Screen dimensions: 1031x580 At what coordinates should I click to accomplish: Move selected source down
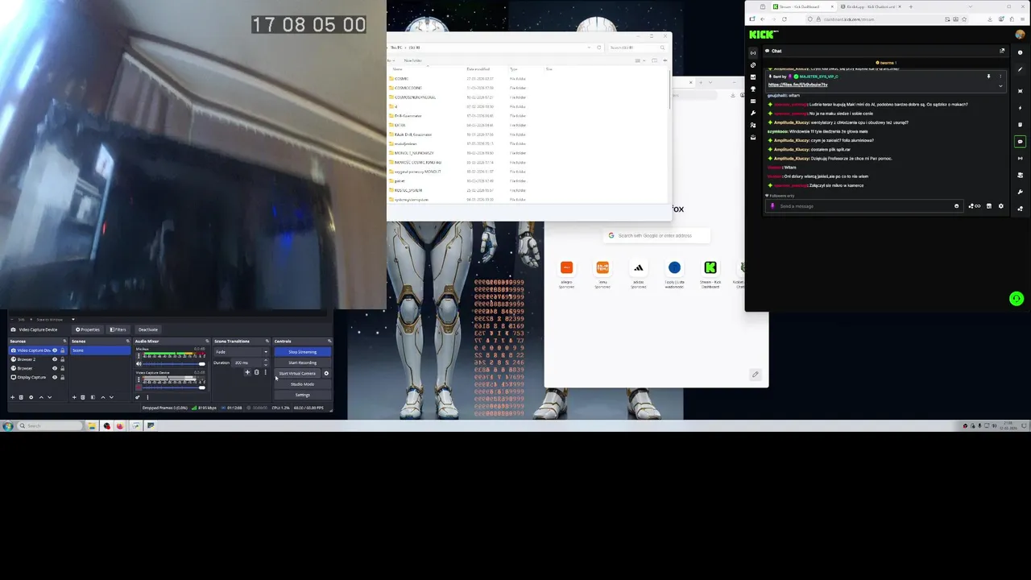tap(49, 397)
